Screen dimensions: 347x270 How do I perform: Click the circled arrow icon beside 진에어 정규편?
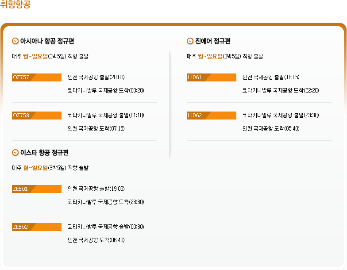click(x=190, y=41)
